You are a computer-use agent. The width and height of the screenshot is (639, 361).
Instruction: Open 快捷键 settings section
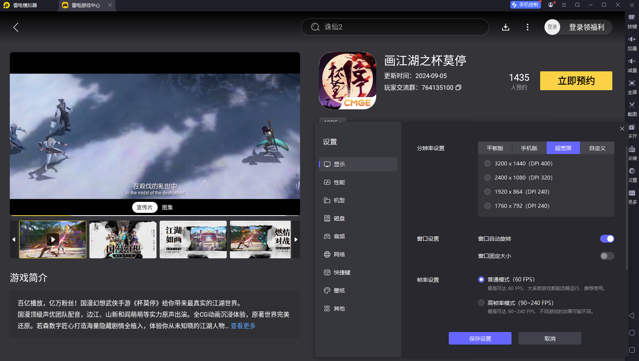358,272
